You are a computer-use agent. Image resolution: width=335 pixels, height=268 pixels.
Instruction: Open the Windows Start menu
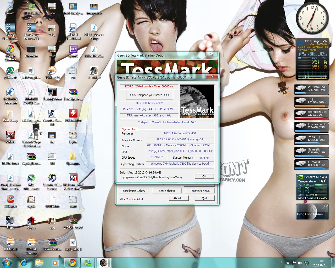[7, 263]
